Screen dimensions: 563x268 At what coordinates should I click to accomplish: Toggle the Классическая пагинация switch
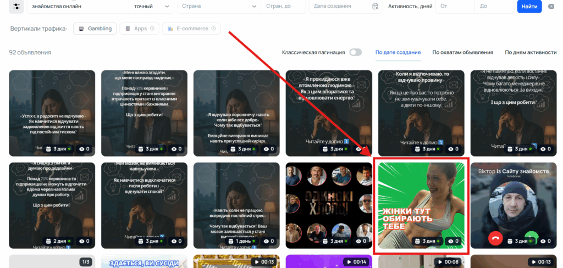[355, 52]
